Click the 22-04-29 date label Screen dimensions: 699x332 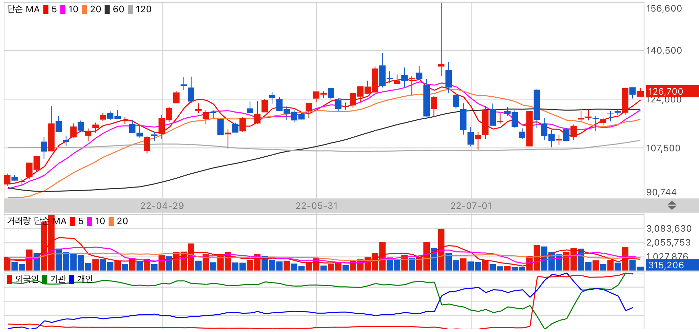(162, 206)
